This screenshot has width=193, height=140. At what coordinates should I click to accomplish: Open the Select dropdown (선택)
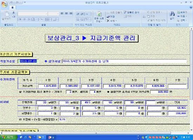[182, 20]
